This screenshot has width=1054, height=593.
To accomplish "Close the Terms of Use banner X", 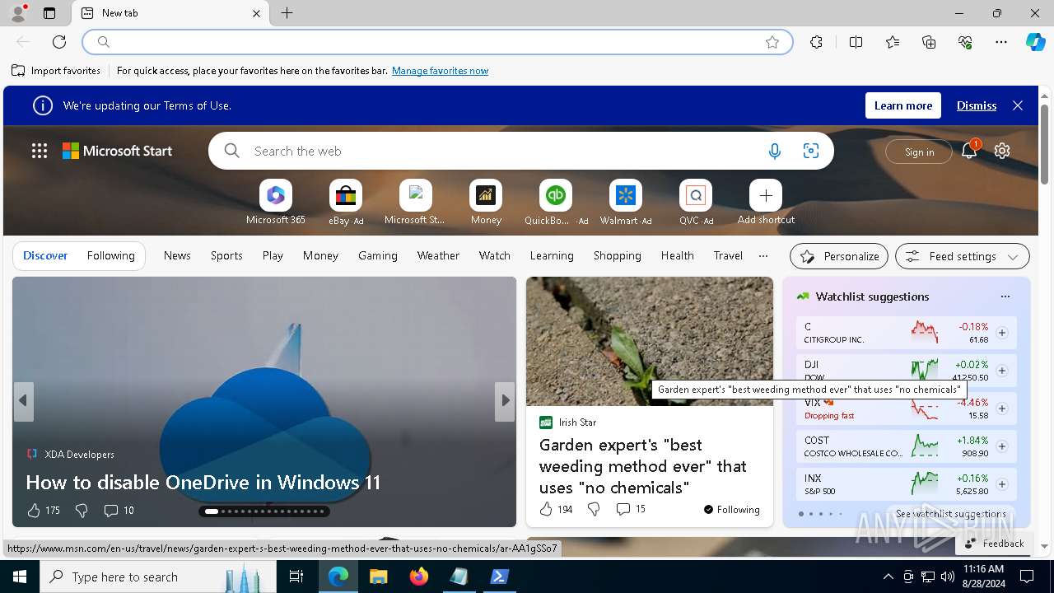I will pos(1018,105).
